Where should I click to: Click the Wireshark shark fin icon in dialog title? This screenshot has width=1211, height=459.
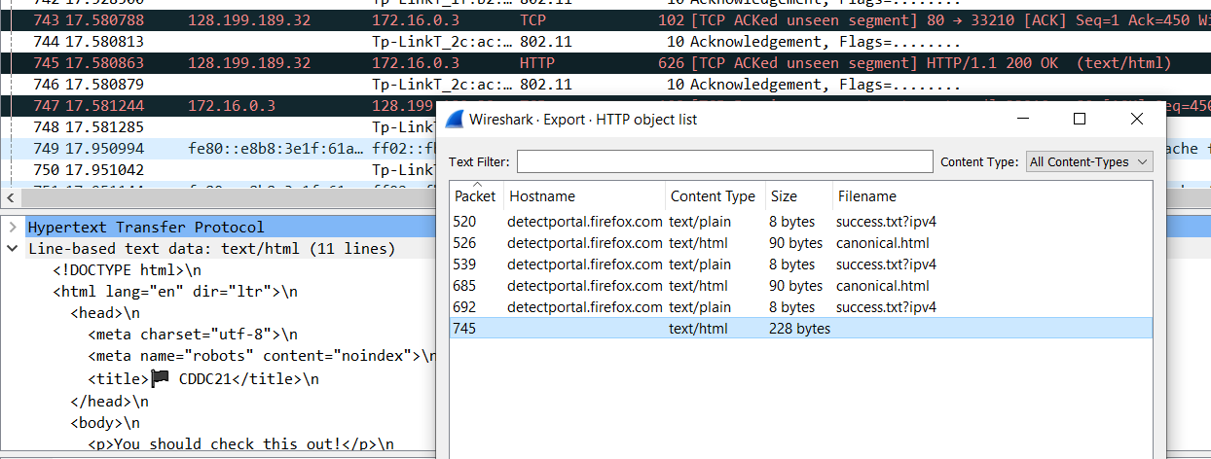[453, 120]
